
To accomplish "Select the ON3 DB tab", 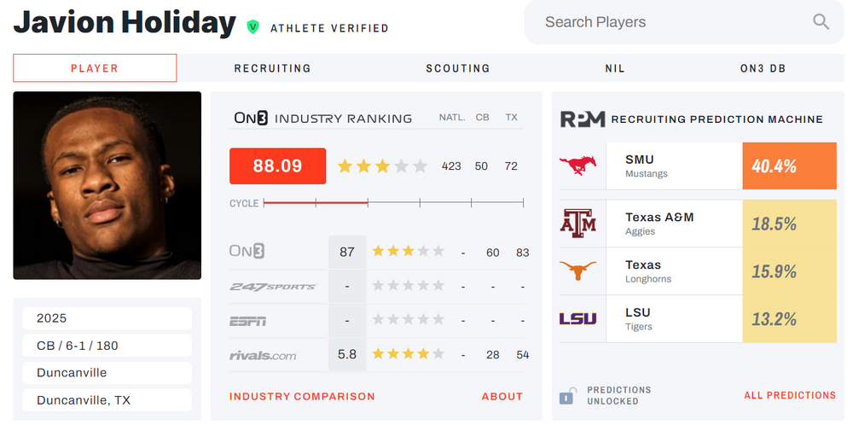I will click(763, 68).
